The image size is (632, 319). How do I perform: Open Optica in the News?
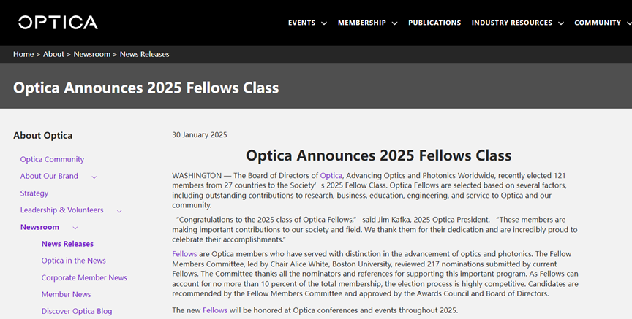pos(73,261)
